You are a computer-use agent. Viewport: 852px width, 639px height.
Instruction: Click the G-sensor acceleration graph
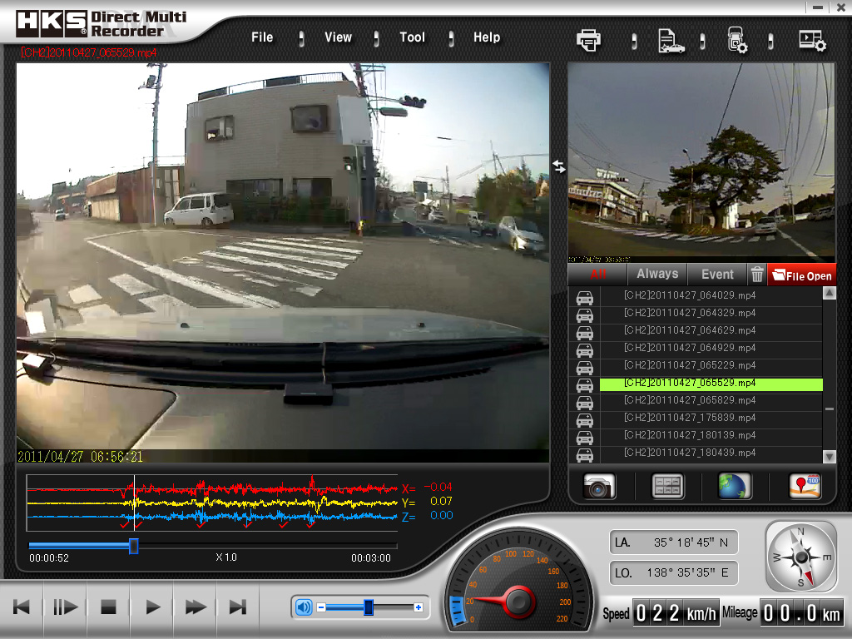pos(212,503)
